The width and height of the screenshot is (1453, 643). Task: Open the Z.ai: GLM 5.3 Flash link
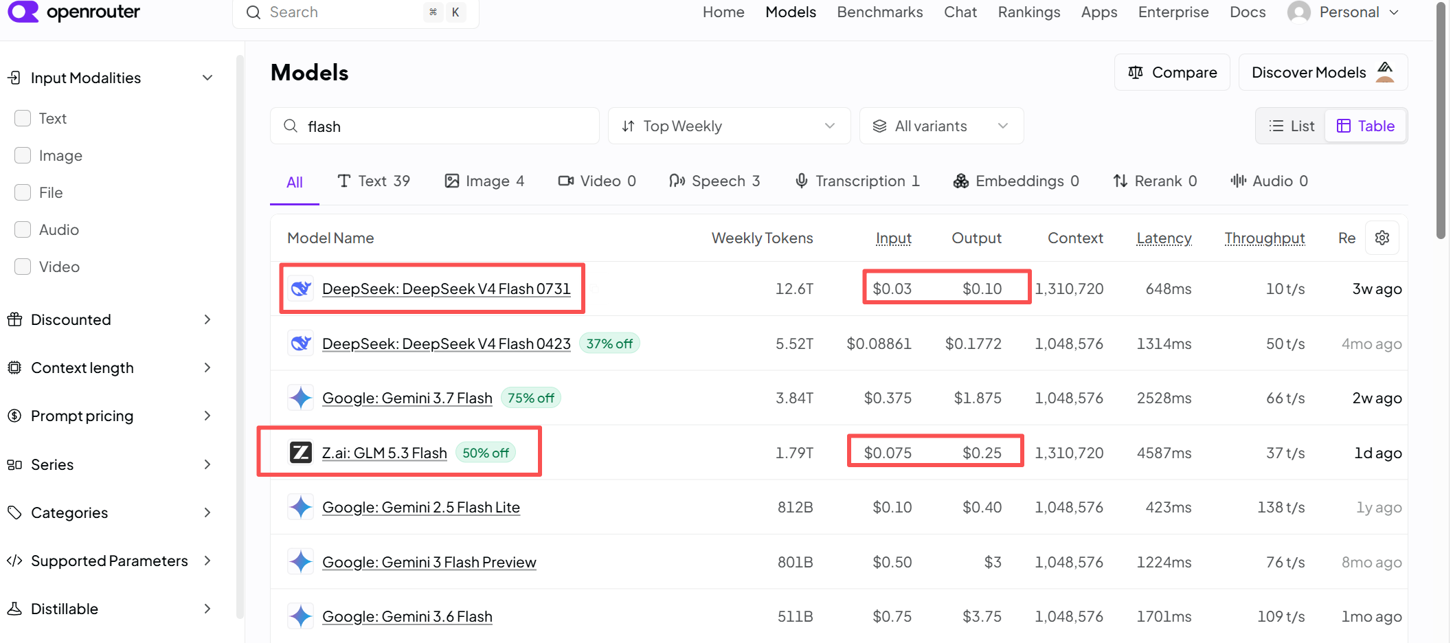tap(385, 453)
